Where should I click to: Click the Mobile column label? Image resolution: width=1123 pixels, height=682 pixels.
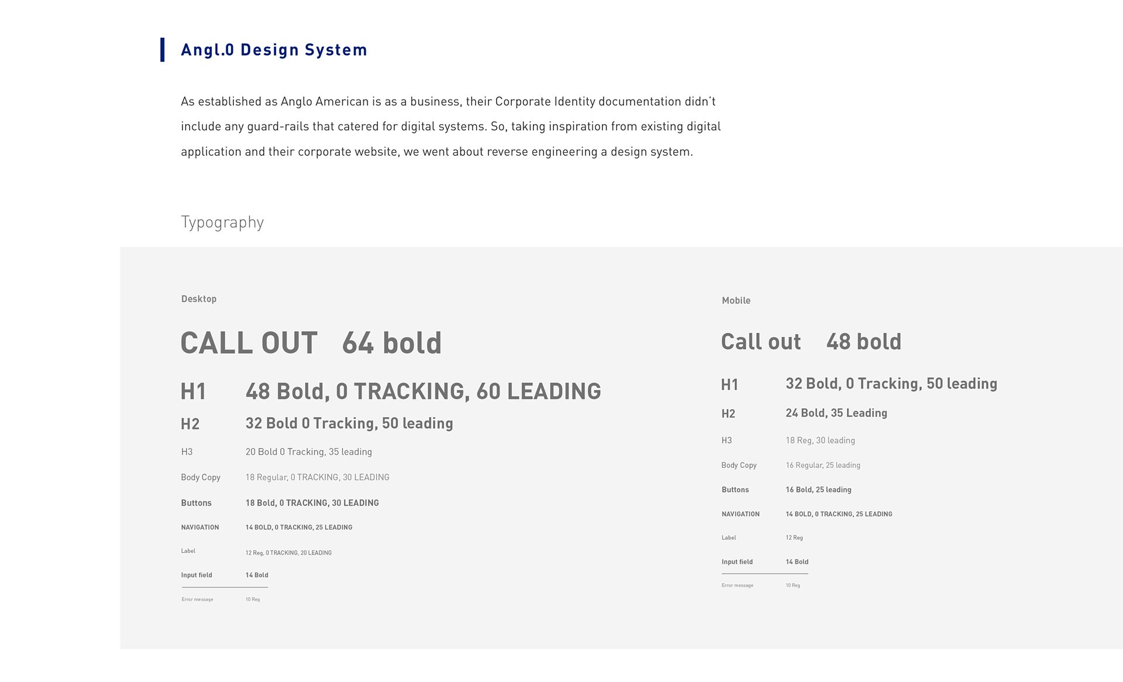click(736, 301)
